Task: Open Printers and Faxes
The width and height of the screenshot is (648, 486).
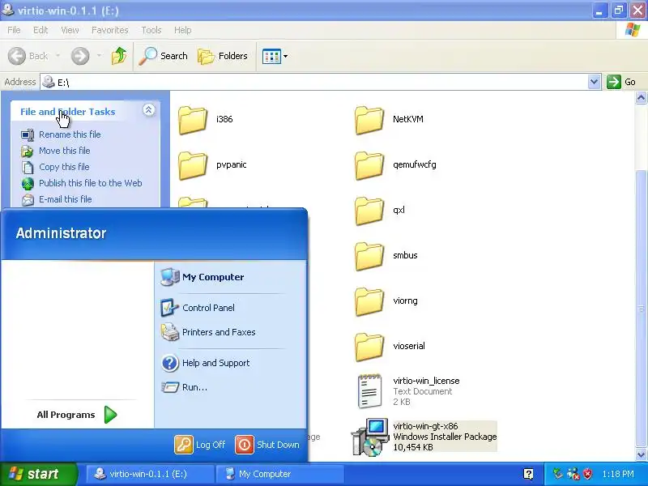Action: coord(208,332)
